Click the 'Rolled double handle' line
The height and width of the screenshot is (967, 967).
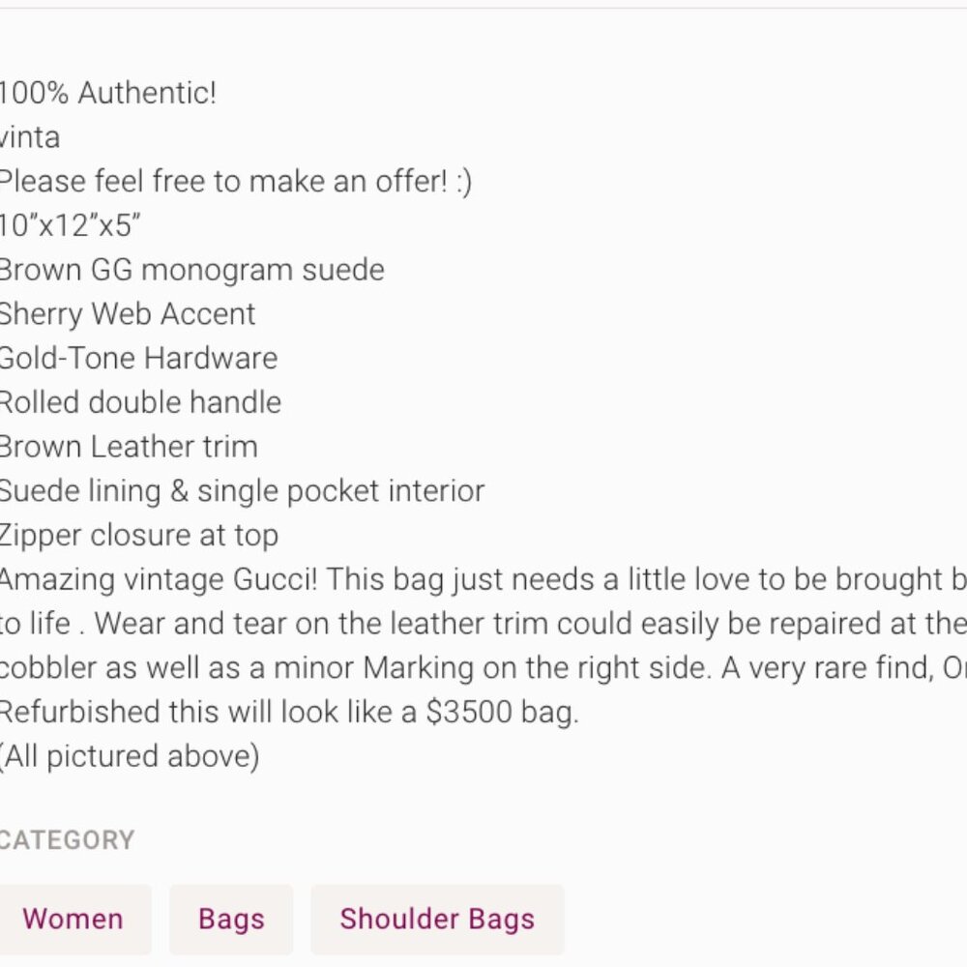[x=140, y=402]
